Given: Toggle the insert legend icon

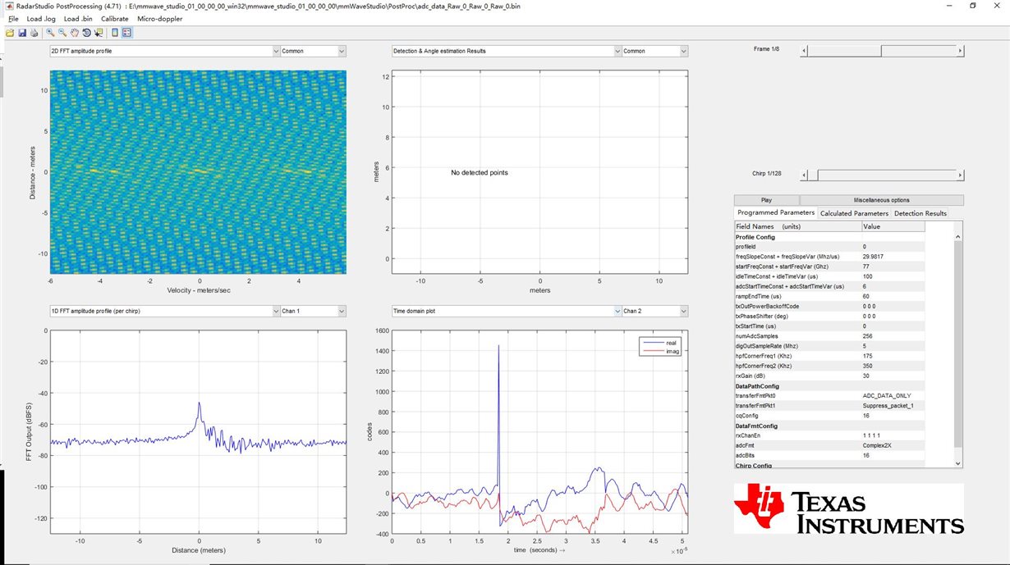Looking at the screenshot, I should click(x=127, y=33).
